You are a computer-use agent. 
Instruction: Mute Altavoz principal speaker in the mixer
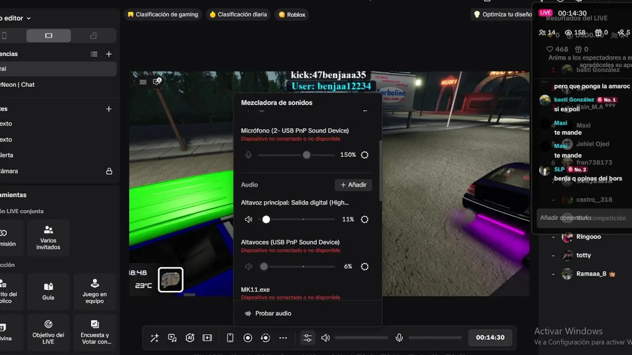click(248, 219)
